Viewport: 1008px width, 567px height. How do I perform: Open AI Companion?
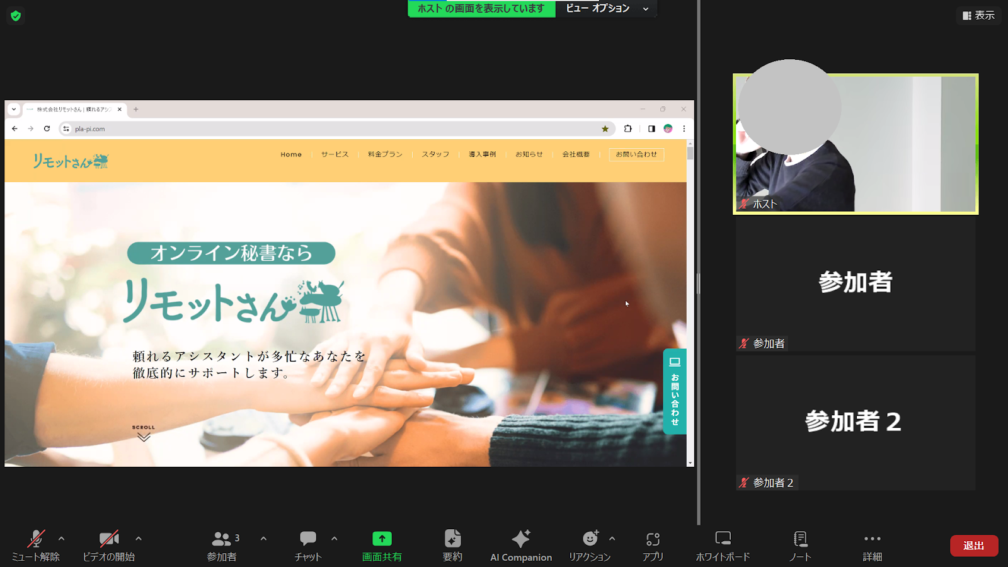pos(521,546)
